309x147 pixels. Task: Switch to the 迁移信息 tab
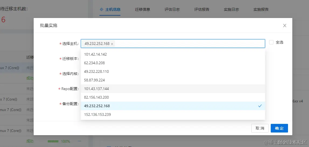[x=143, y=9]
